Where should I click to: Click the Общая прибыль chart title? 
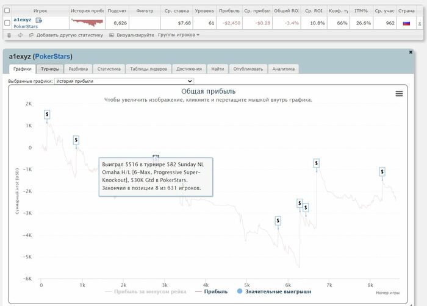(x=209, y=91)
